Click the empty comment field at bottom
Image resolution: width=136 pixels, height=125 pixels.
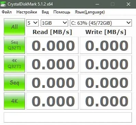[68, 117]
